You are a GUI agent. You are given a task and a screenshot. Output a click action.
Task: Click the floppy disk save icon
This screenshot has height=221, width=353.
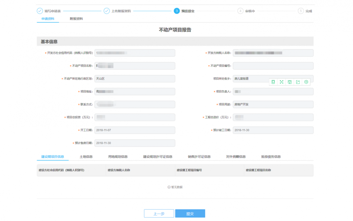click(289, 82)
